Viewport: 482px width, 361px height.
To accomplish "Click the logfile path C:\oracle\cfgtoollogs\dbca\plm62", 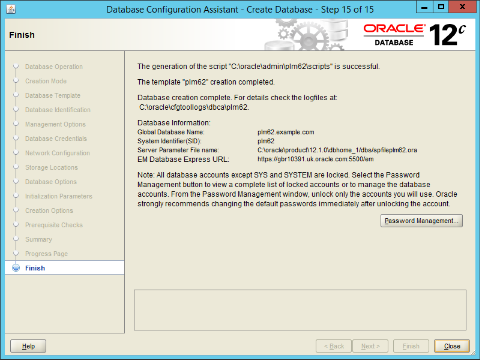I will (x=194, y=107).
